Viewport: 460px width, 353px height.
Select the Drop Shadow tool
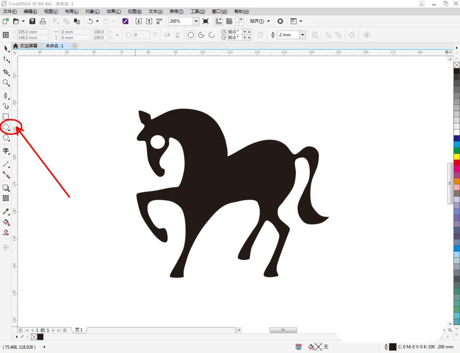6,188
